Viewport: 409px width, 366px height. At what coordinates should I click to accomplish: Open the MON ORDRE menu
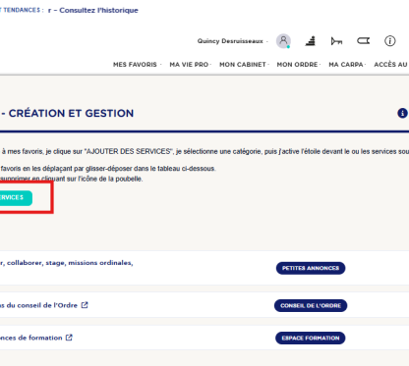pos(299,65)
